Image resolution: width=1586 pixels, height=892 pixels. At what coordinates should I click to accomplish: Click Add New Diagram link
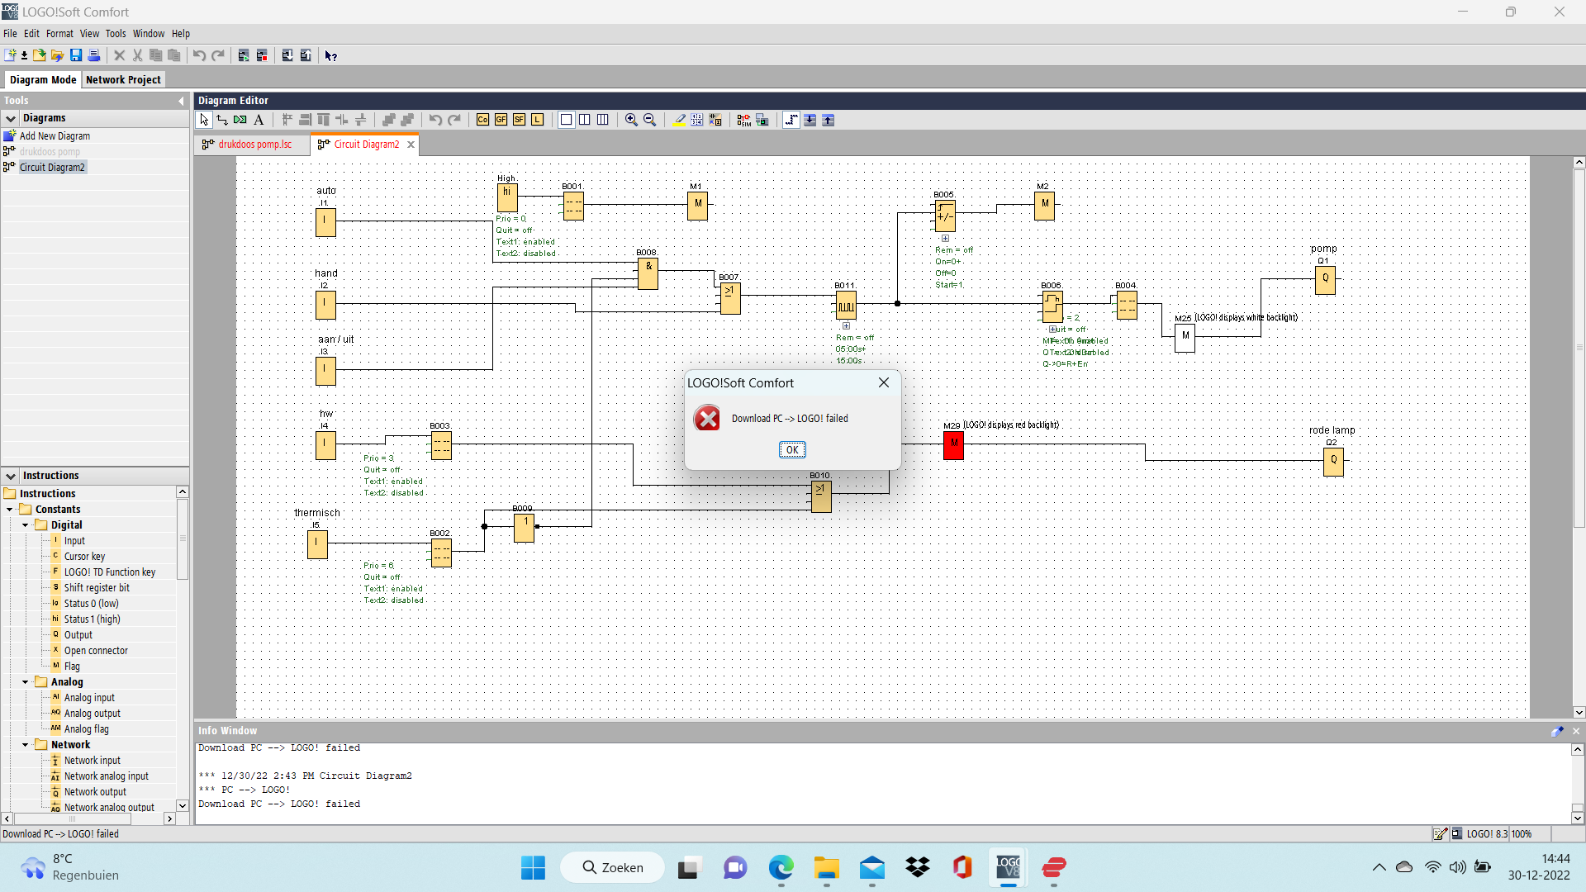coord(55,136)
